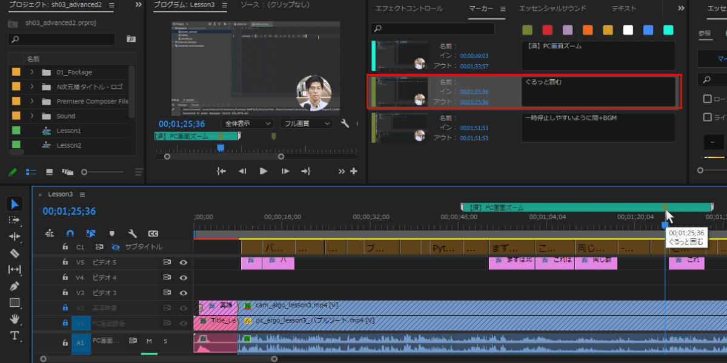727x363 pixels.
Task: Select the Pen tool
Action: coord(15,286)
